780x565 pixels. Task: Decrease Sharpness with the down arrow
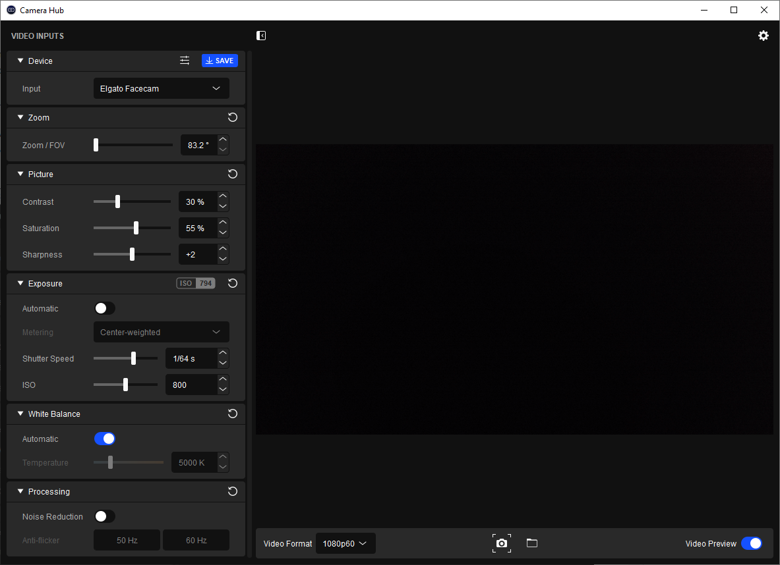[x=223, y=259]
